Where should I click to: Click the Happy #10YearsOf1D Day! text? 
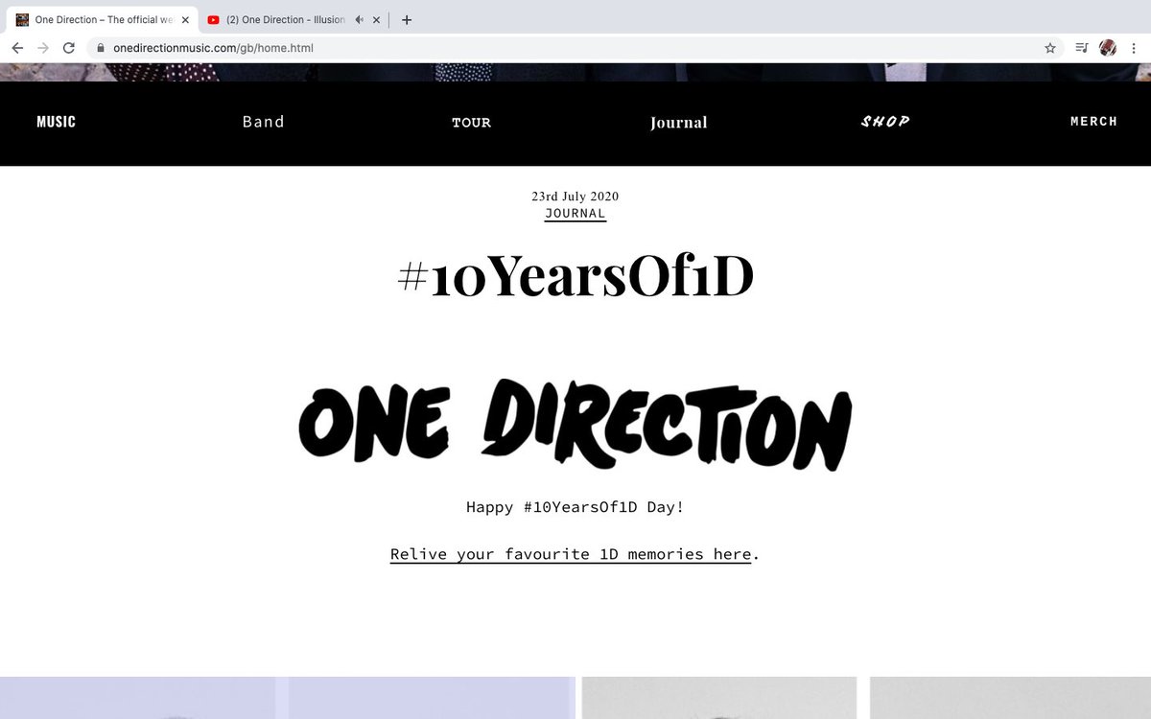pos(575,507)
